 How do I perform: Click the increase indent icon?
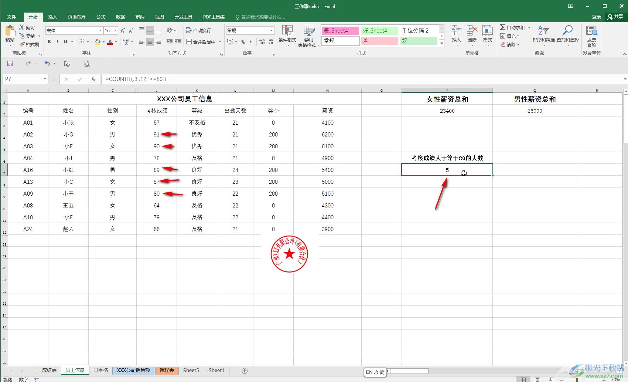coord(178,42)
